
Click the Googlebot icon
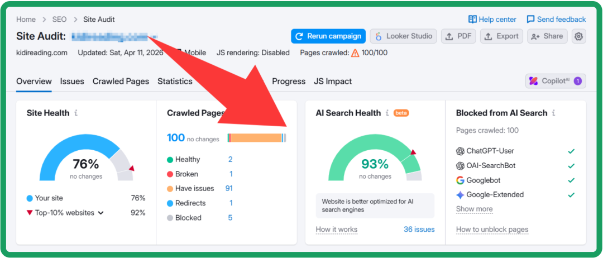point(460,180)
